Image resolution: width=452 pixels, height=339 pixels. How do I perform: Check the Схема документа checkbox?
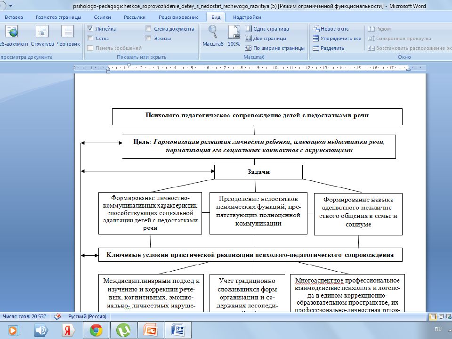pyautogui.click(x=148, y=29)
